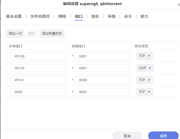The height and width of the screenshot is (139, 180).
Task: Open the 环境 tab
Action: coord(111,16)
